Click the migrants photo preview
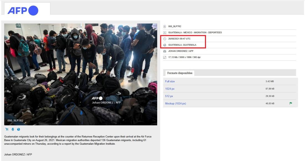 coord(80,74)
